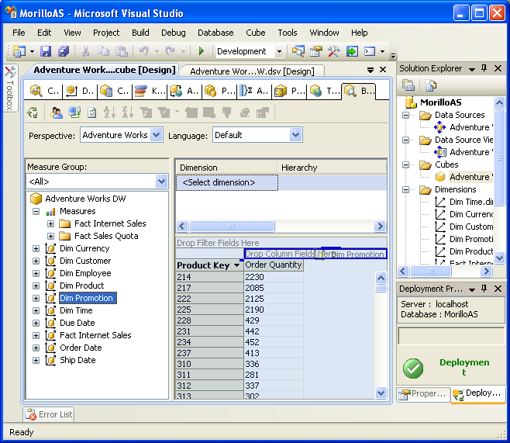Image resolution: width=510 pixels, height=443 pixels.
Task: Open the Cube menu
Action: click(255, 33)
